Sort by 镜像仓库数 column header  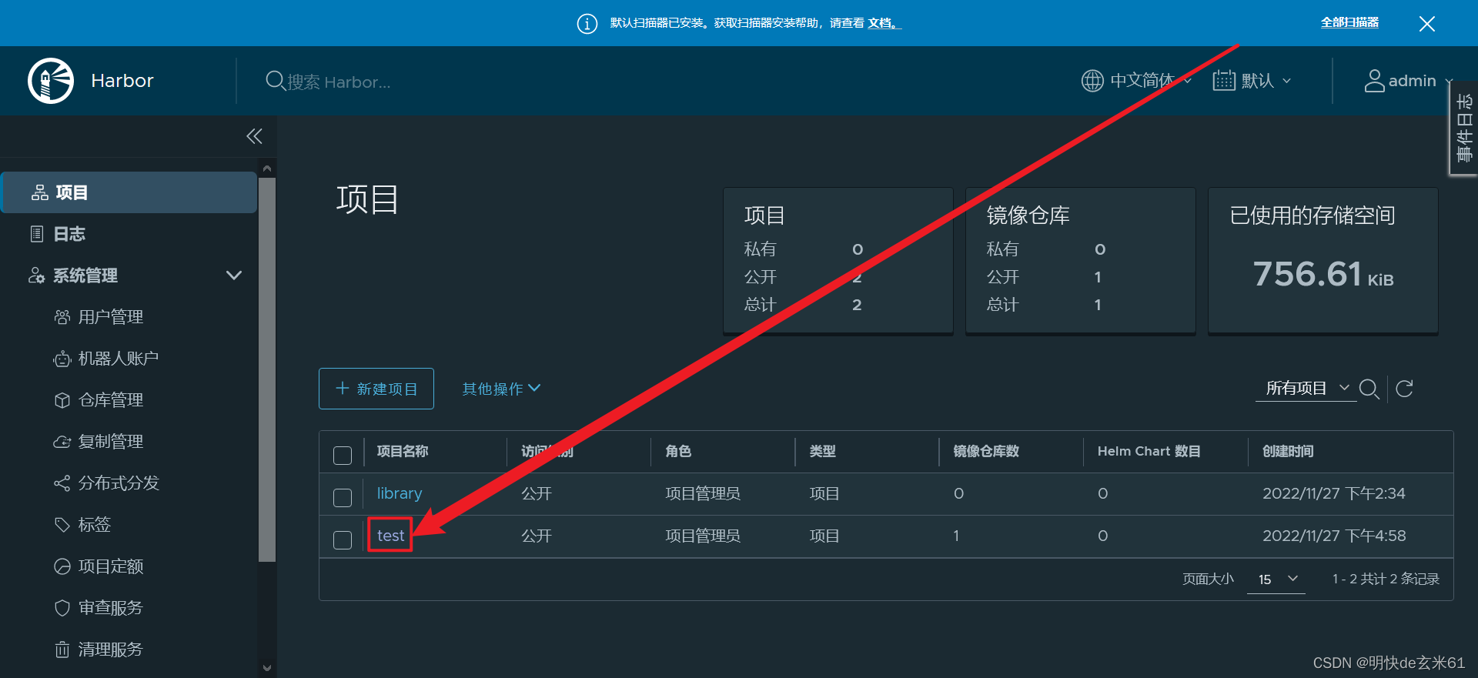tap(986, 452)
